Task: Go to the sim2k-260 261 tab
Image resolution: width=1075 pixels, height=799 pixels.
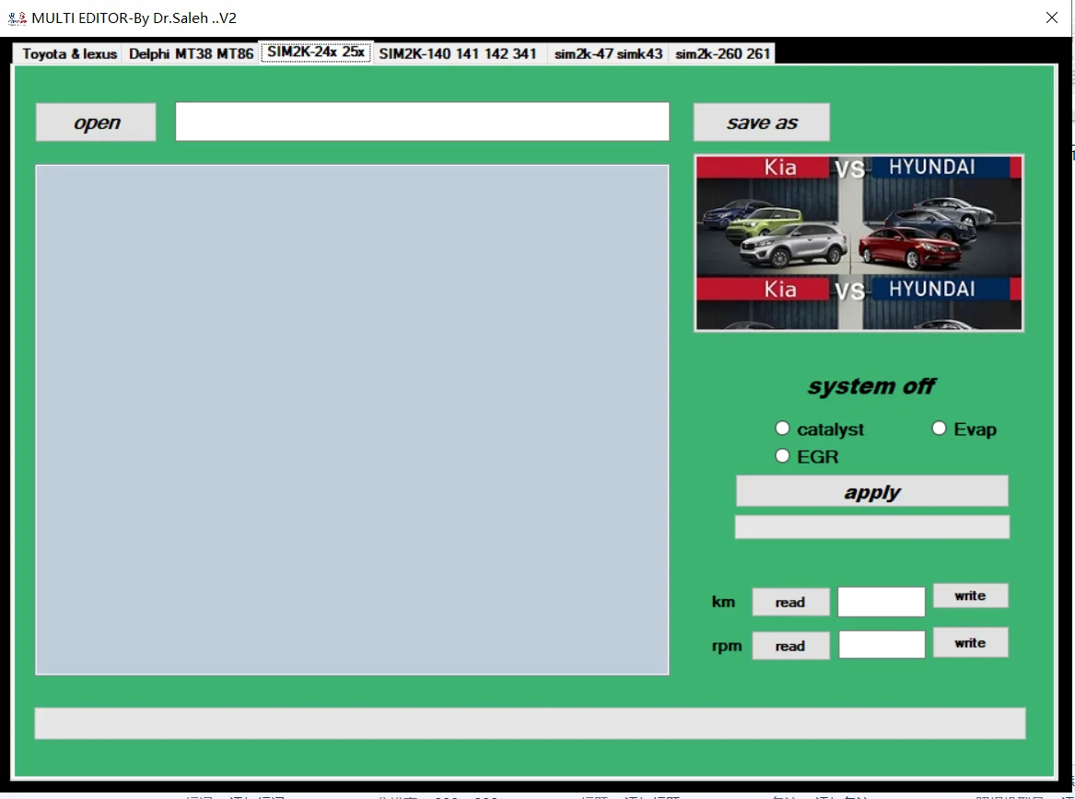Action: [722, 53]
